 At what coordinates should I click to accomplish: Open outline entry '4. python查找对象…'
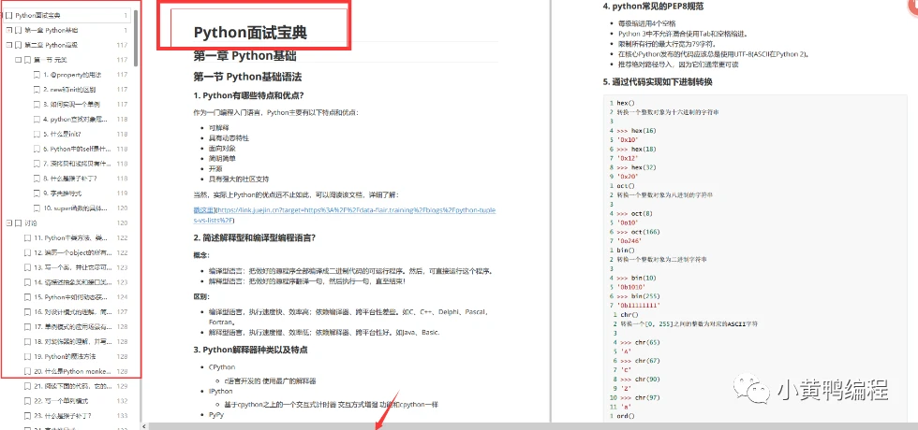click(76, 120)
